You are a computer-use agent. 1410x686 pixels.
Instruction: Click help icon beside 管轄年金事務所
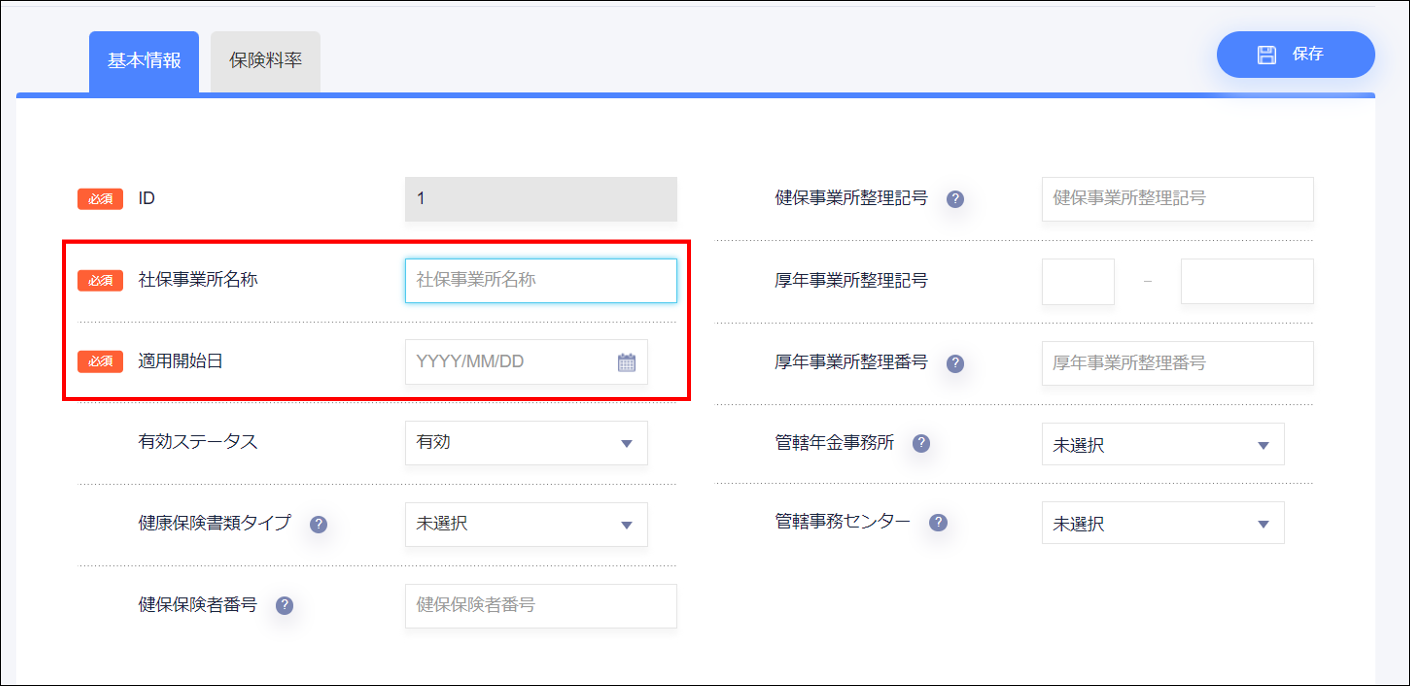pyautogui.click(x=921, y=443)
